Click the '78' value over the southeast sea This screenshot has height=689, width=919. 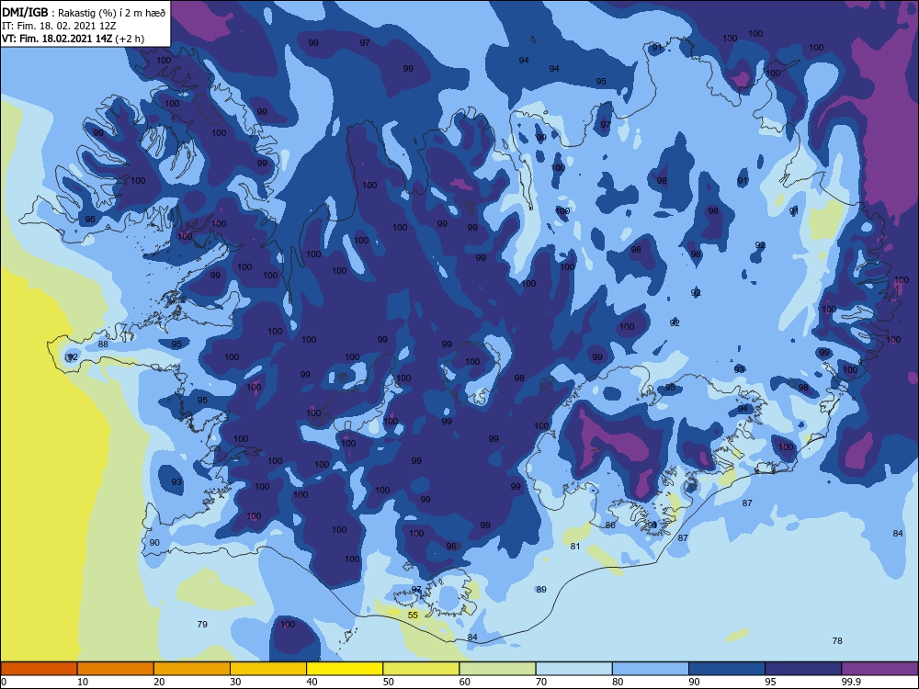837,640
